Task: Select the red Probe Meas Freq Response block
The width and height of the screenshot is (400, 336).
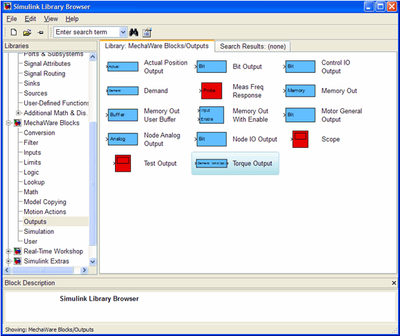Action: click(211, 91)
